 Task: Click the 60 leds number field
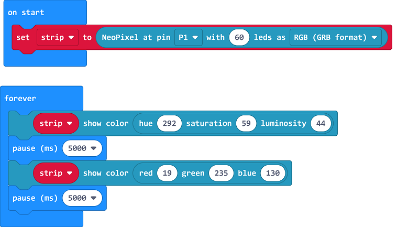point(239,38)
